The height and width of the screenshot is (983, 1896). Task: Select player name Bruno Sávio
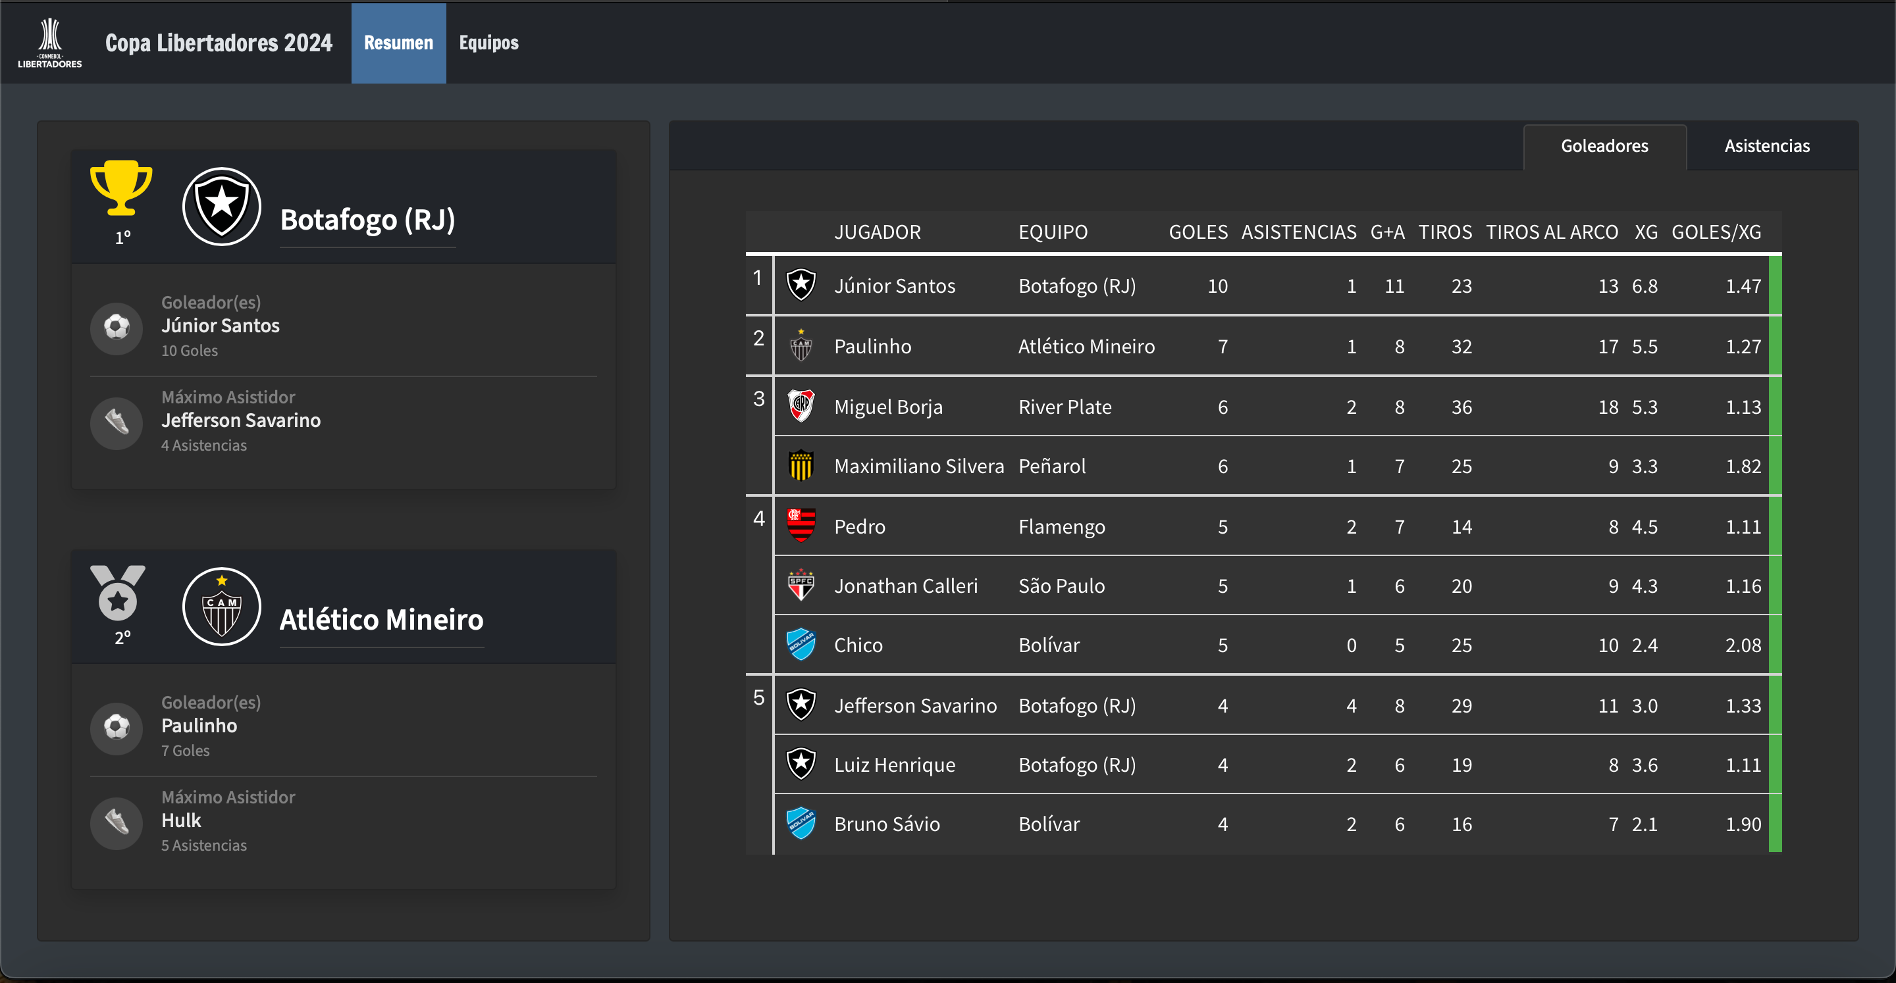click(x=887, y=825)
